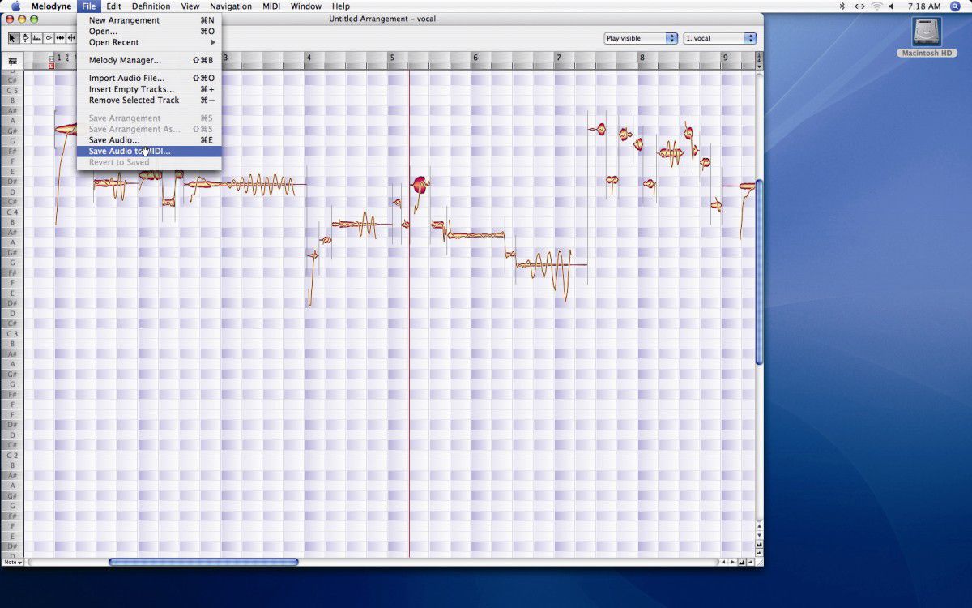Image resolution: width=972 pixels, height=608 pixels.
Task: Choose Open... from File menu
Action: click(x=150, y=31)
